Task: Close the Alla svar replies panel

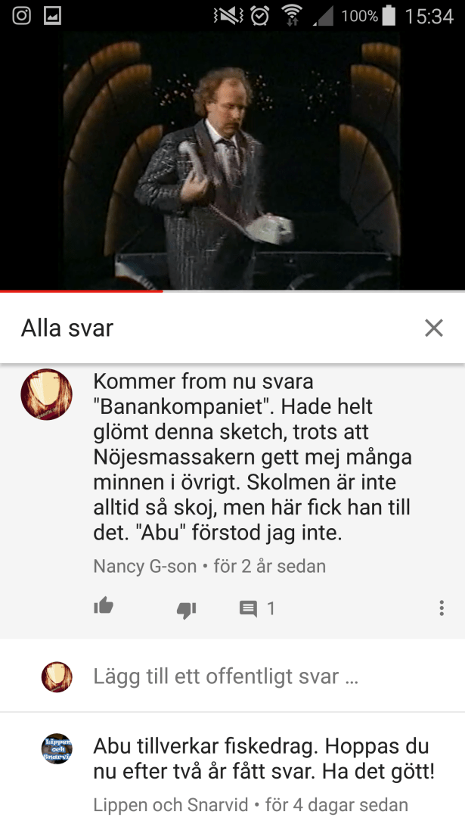Action: click(434, 328)
